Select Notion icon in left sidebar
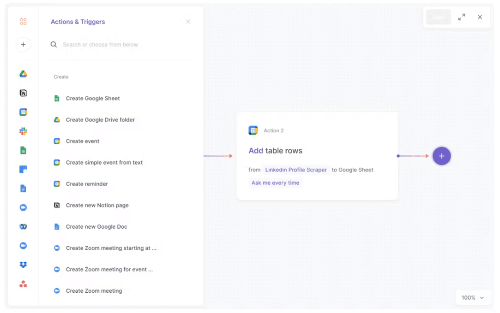 (23, 93)
